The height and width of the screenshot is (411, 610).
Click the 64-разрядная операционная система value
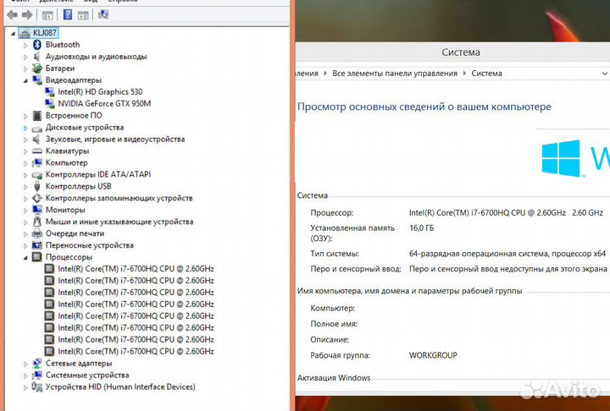pyautogui.click(x=507, y=254)
